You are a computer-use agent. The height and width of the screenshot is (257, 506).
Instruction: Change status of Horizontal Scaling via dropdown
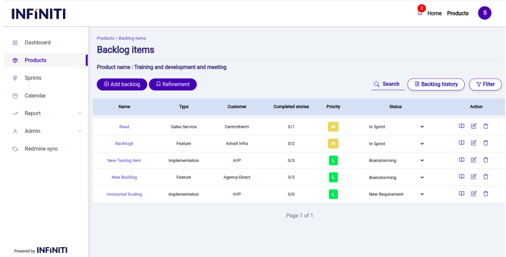(x=422, y=195)
